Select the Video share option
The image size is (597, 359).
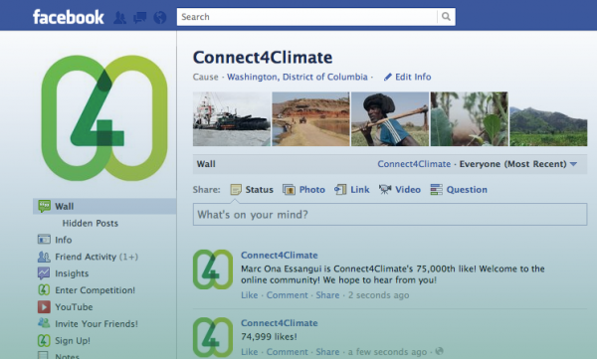[400, 190]
